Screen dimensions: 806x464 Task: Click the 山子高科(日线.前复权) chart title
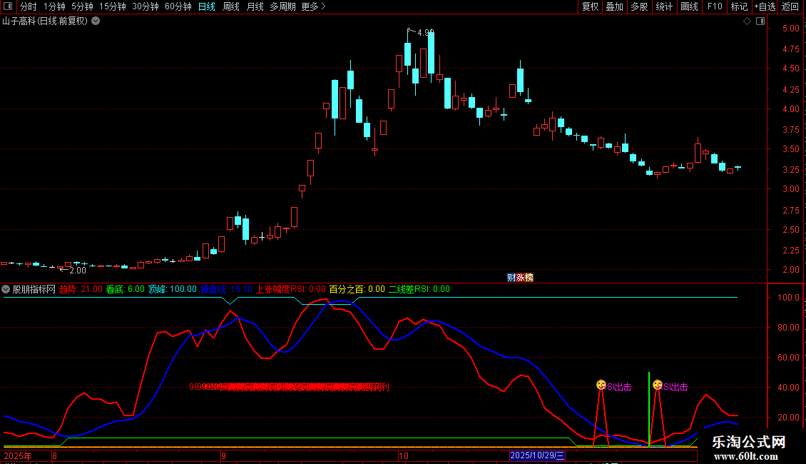click(x=45, y=21)
